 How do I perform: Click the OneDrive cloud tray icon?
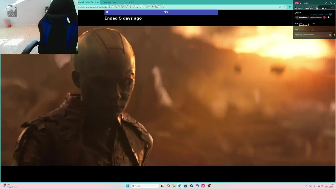(311, 186)
